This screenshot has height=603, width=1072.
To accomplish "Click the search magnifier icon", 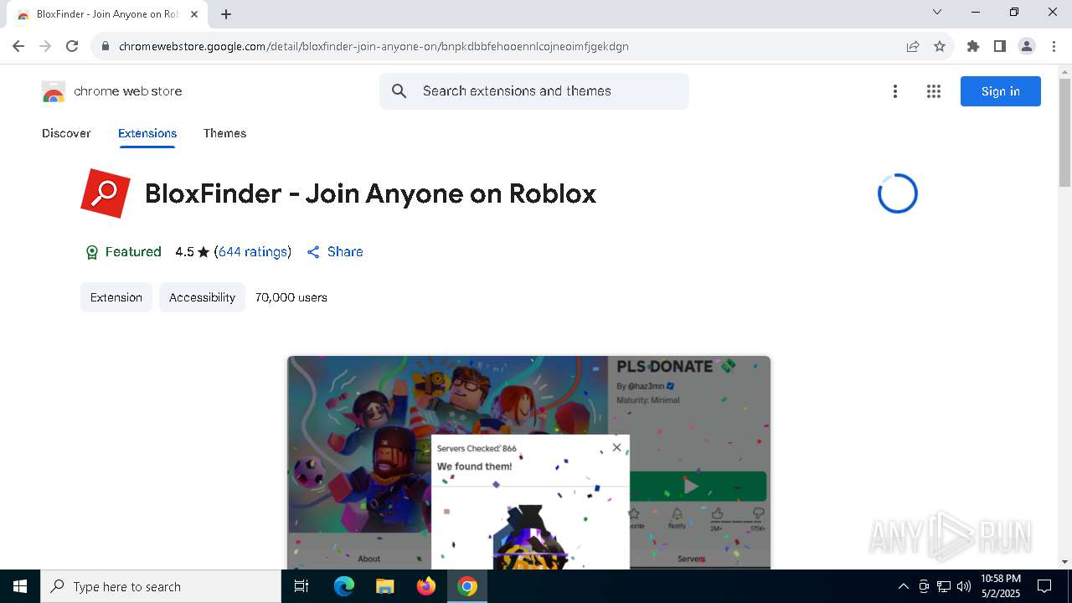I will coord(399,91).
